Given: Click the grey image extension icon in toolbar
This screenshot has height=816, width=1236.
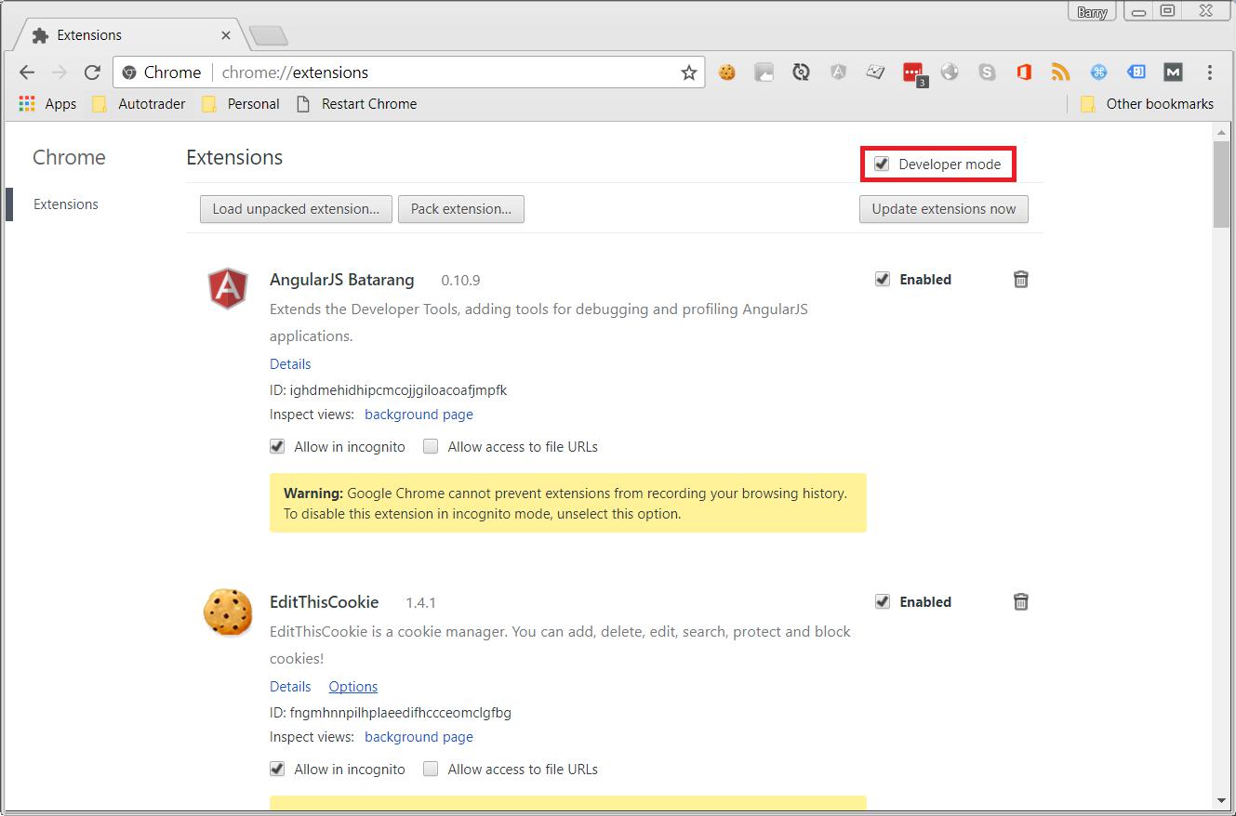Looking at the screenshot, I should click(x=764, y=72).
